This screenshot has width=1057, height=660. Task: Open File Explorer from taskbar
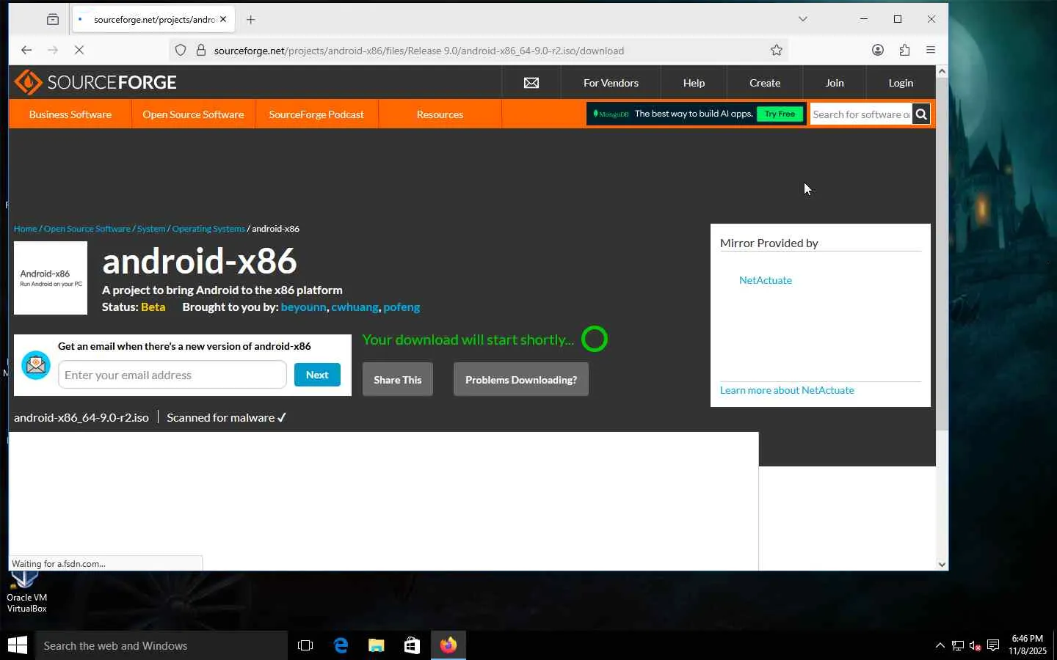(x=377, y=645)
